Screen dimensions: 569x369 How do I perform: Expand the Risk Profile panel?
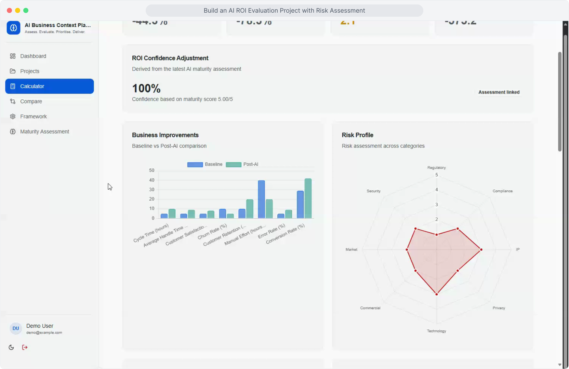[357, 135]
